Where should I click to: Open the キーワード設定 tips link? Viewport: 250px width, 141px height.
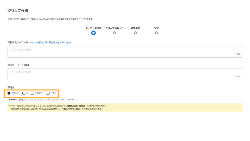[x=49, y=43]
